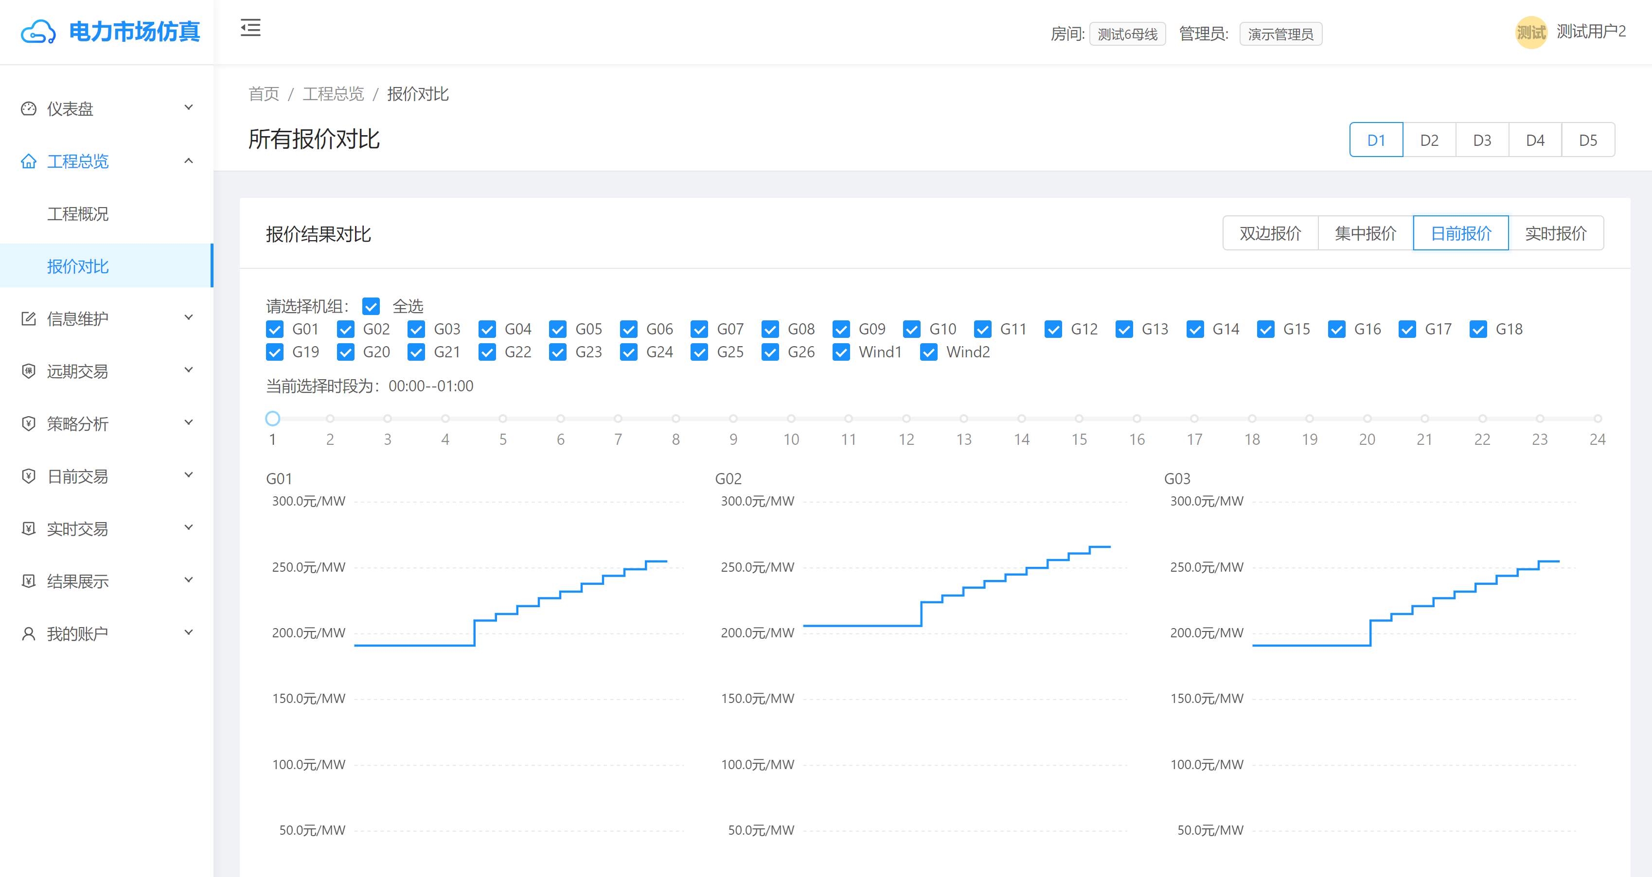Select the D3 day button
Screen dimensions: 1652x877
pos(1482,140)
